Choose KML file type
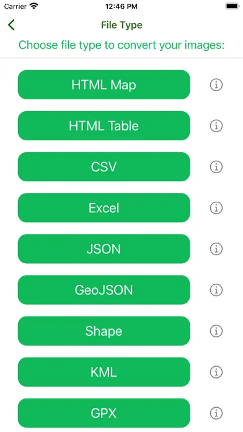 [x=104, y=372]
